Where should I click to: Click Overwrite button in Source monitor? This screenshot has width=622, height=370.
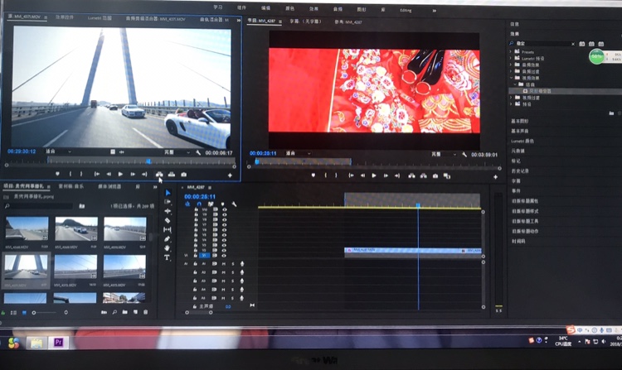tap(172, 174)
